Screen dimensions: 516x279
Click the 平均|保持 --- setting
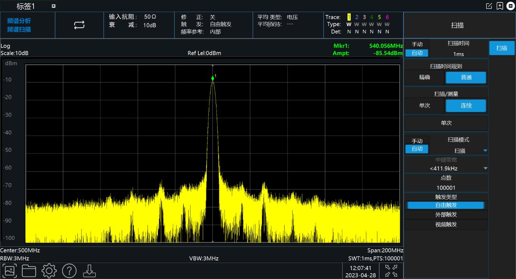tap(275, 24)
